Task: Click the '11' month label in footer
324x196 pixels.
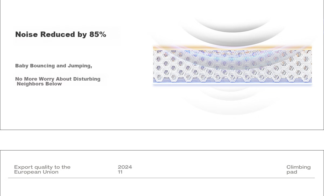Action: point(120,172)
